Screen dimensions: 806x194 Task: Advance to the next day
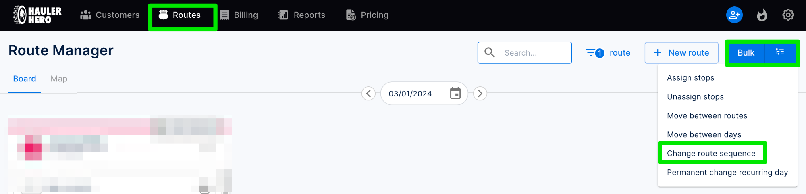coord(480,94)
